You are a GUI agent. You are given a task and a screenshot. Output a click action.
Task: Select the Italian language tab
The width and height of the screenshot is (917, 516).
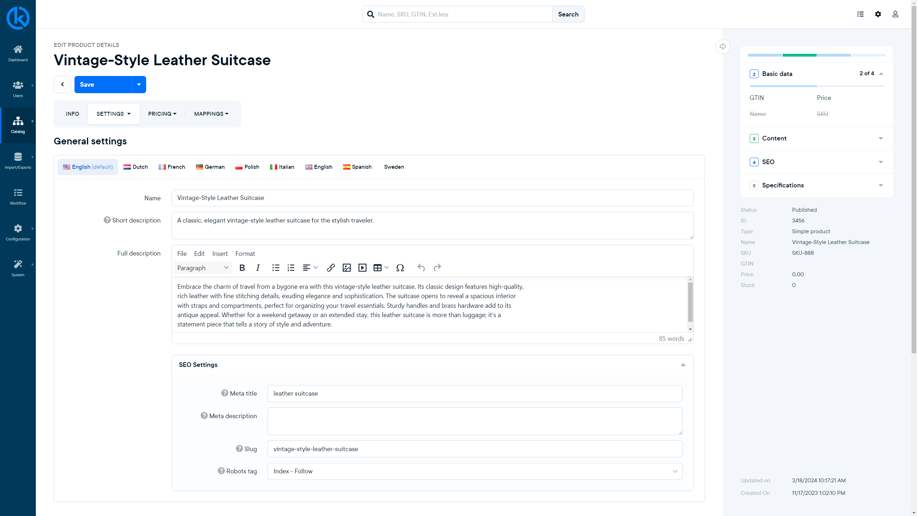coord(282,167)
